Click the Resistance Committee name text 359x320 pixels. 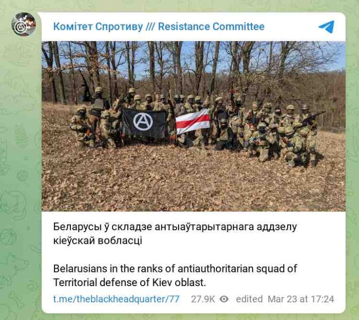[x=211, y=27]
